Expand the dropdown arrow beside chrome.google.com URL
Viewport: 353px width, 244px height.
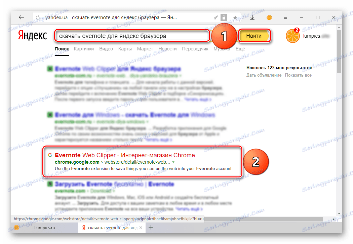[173, 162]
